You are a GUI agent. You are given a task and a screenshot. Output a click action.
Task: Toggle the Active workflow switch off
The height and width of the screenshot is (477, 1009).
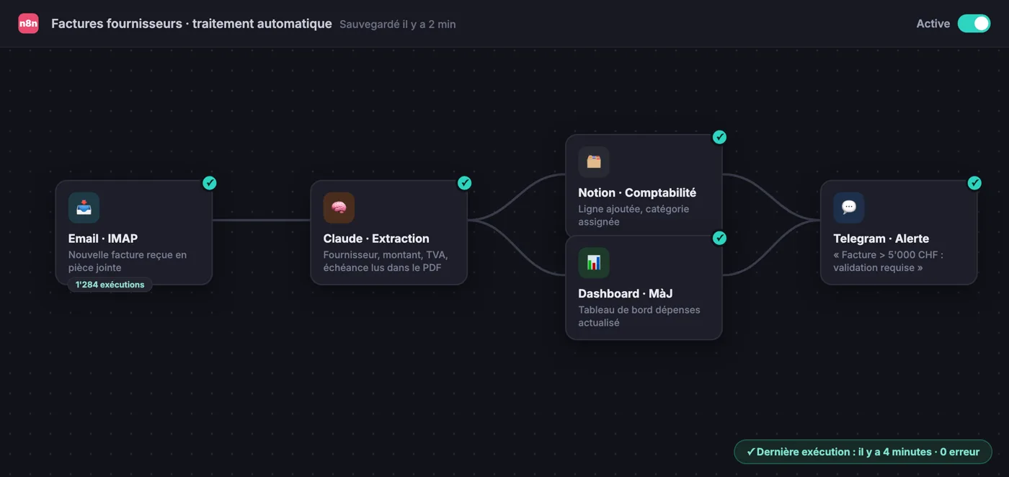click(974, 24)
